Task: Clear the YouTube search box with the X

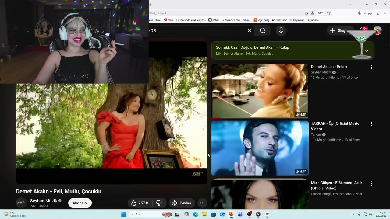Action: coord(250,30)
